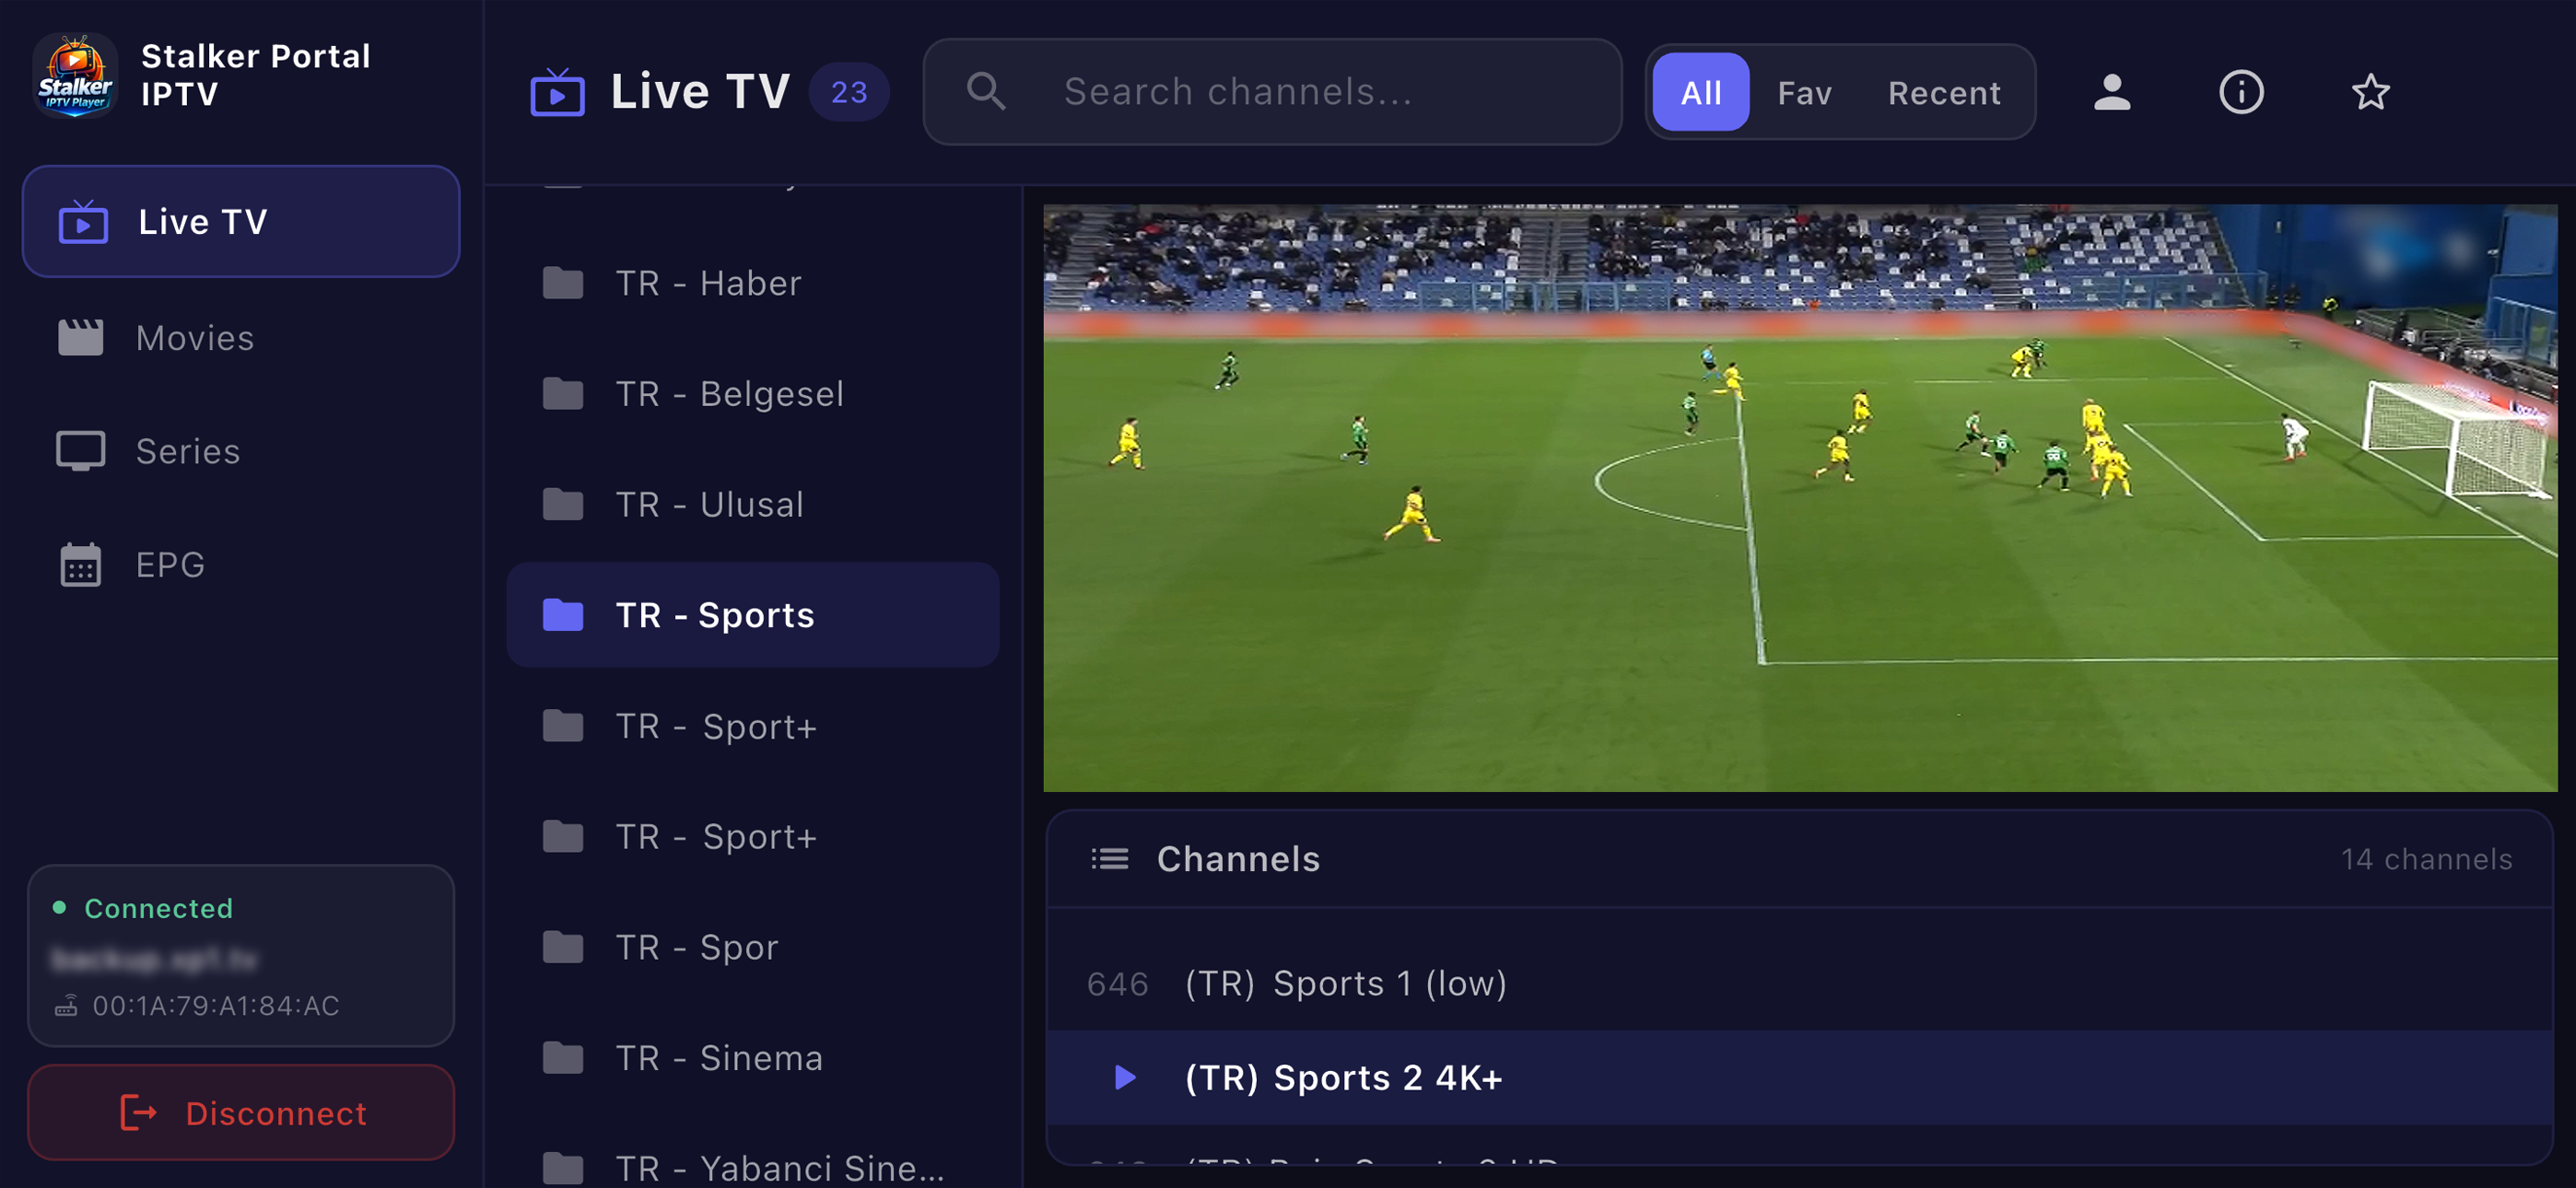
Task: Click the MAC address 00:1A:79:A1:84:AC
Action: pyautogui.click(x=216, y=1006)
